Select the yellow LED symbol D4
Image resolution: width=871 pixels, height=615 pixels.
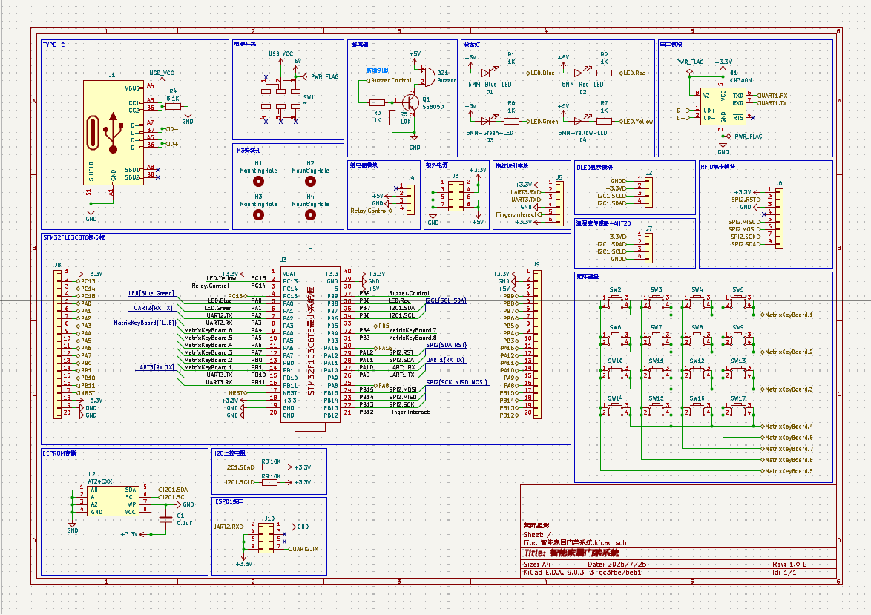[x=578, y=121]
